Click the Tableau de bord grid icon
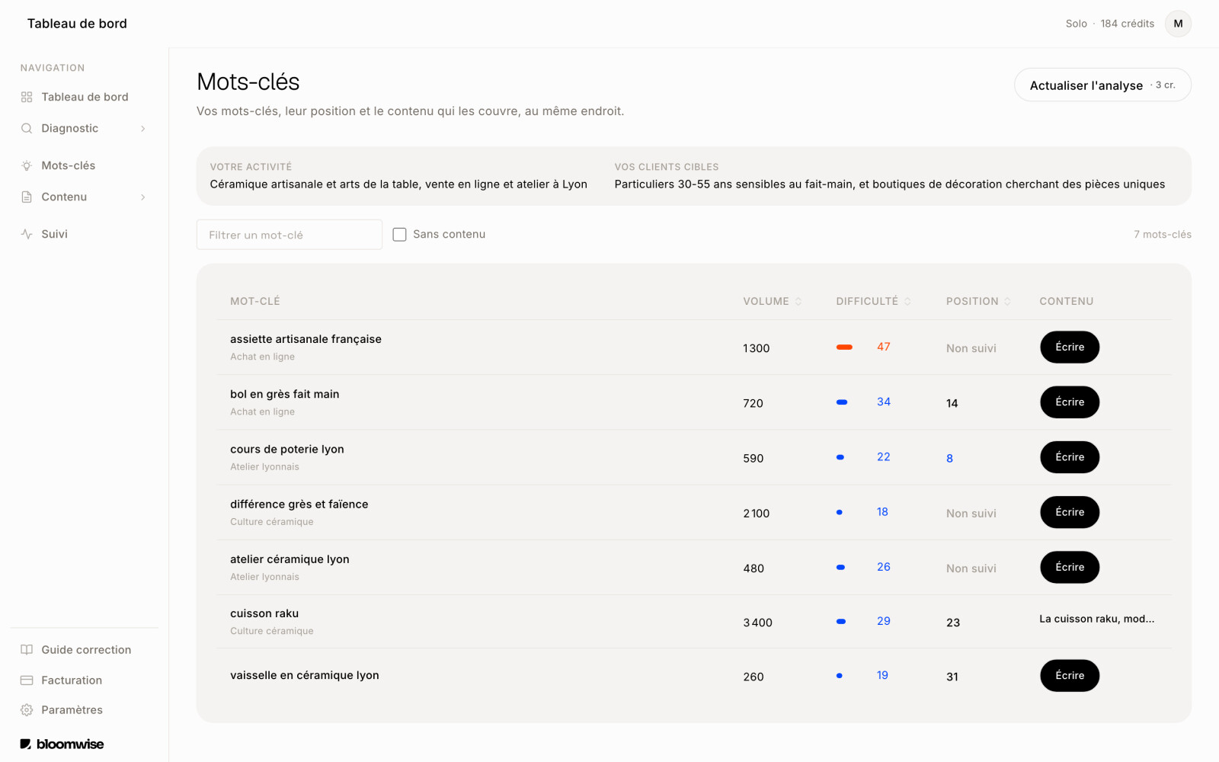This screenshot has height=762, width=1219. tap(27, 97)
